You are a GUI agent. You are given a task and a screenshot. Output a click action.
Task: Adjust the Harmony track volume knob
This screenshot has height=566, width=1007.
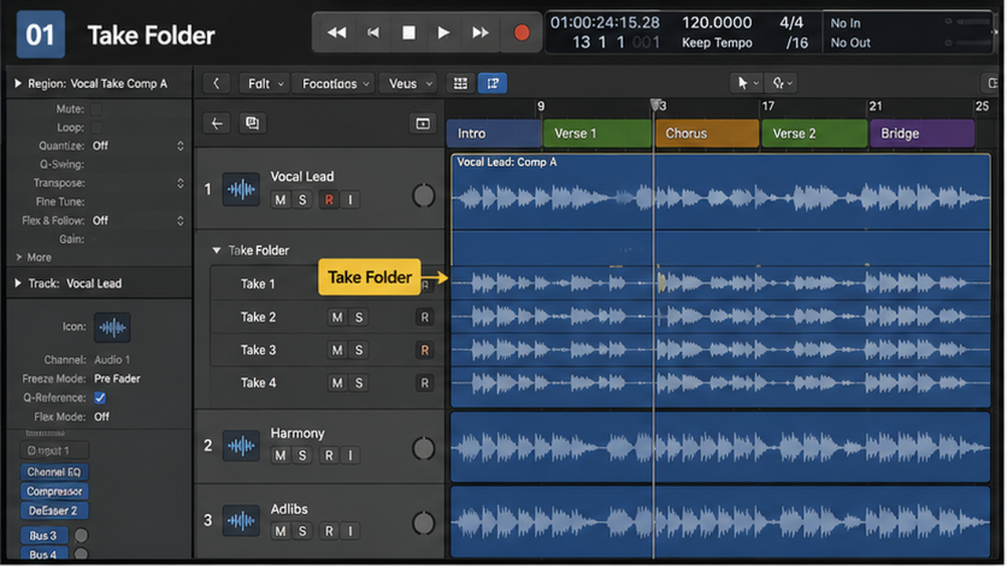[x=423, y=449]
